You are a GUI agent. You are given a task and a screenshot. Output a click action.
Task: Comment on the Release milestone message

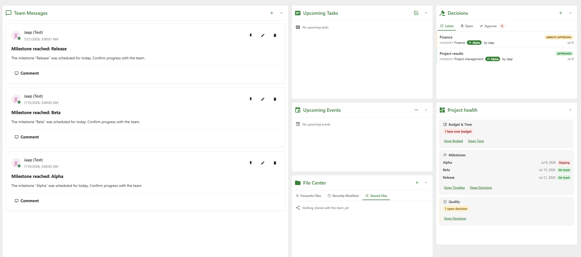coord(27,73)
